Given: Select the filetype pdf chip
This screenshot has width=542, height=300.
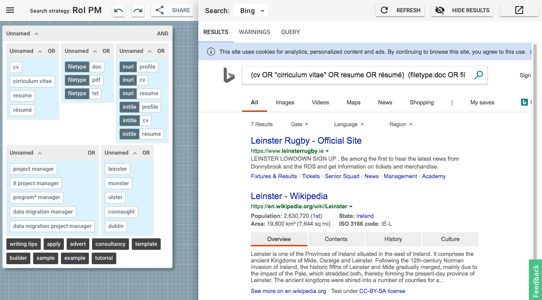Looking at the screenshot, I should pos(84,80).
